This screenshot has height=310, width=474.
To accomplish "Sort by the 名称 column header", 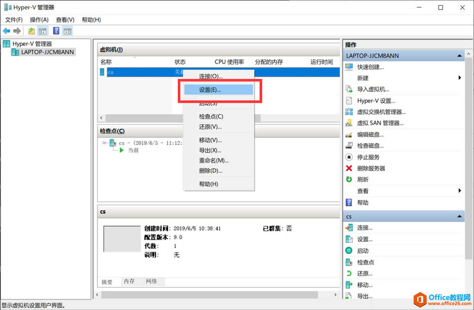I will [x=135, y=62].
